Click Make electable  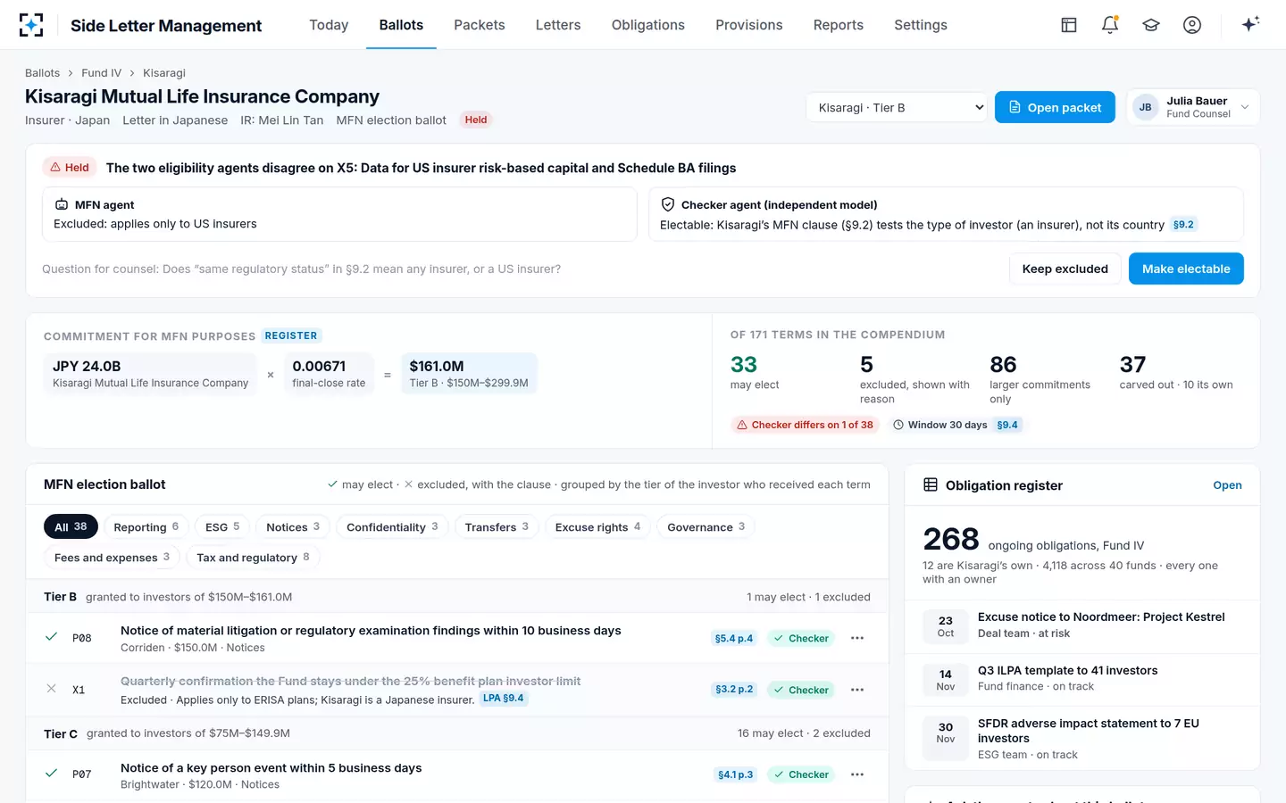coord(1186,269)
